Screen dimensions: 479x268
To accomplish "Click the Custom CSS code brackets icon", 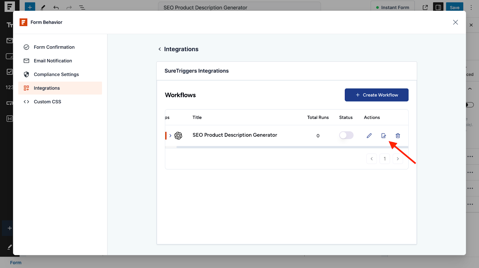I will tap(26, 101).
